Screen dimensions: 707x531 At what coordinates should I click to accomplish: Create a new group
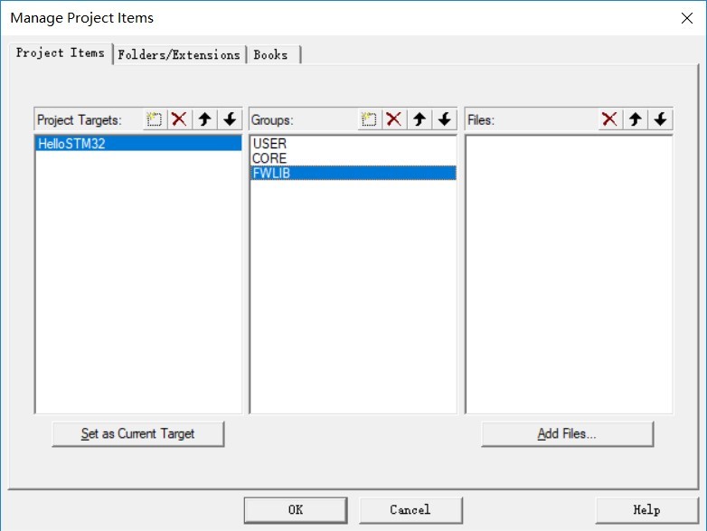(369, 119)
